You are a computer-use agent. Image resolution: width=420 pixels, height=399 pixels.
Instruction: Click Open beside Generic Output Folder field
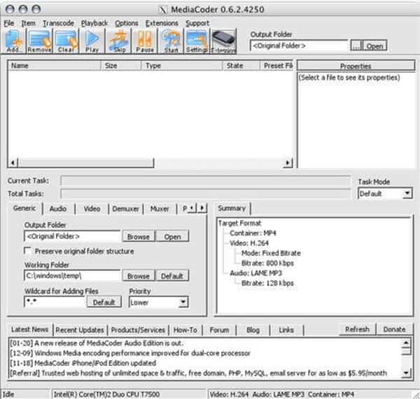(172, 237)
